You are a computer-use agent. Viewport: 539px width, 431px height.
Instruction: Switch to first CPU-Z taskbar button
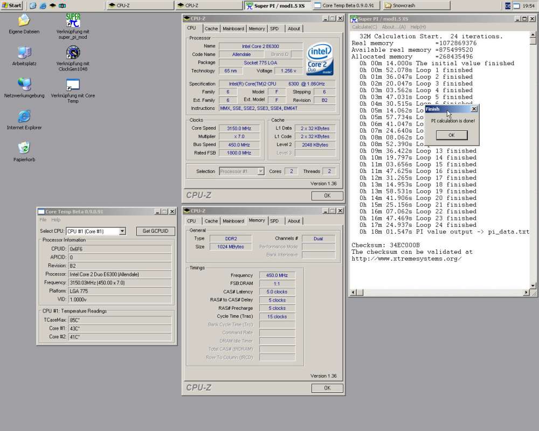140,5
